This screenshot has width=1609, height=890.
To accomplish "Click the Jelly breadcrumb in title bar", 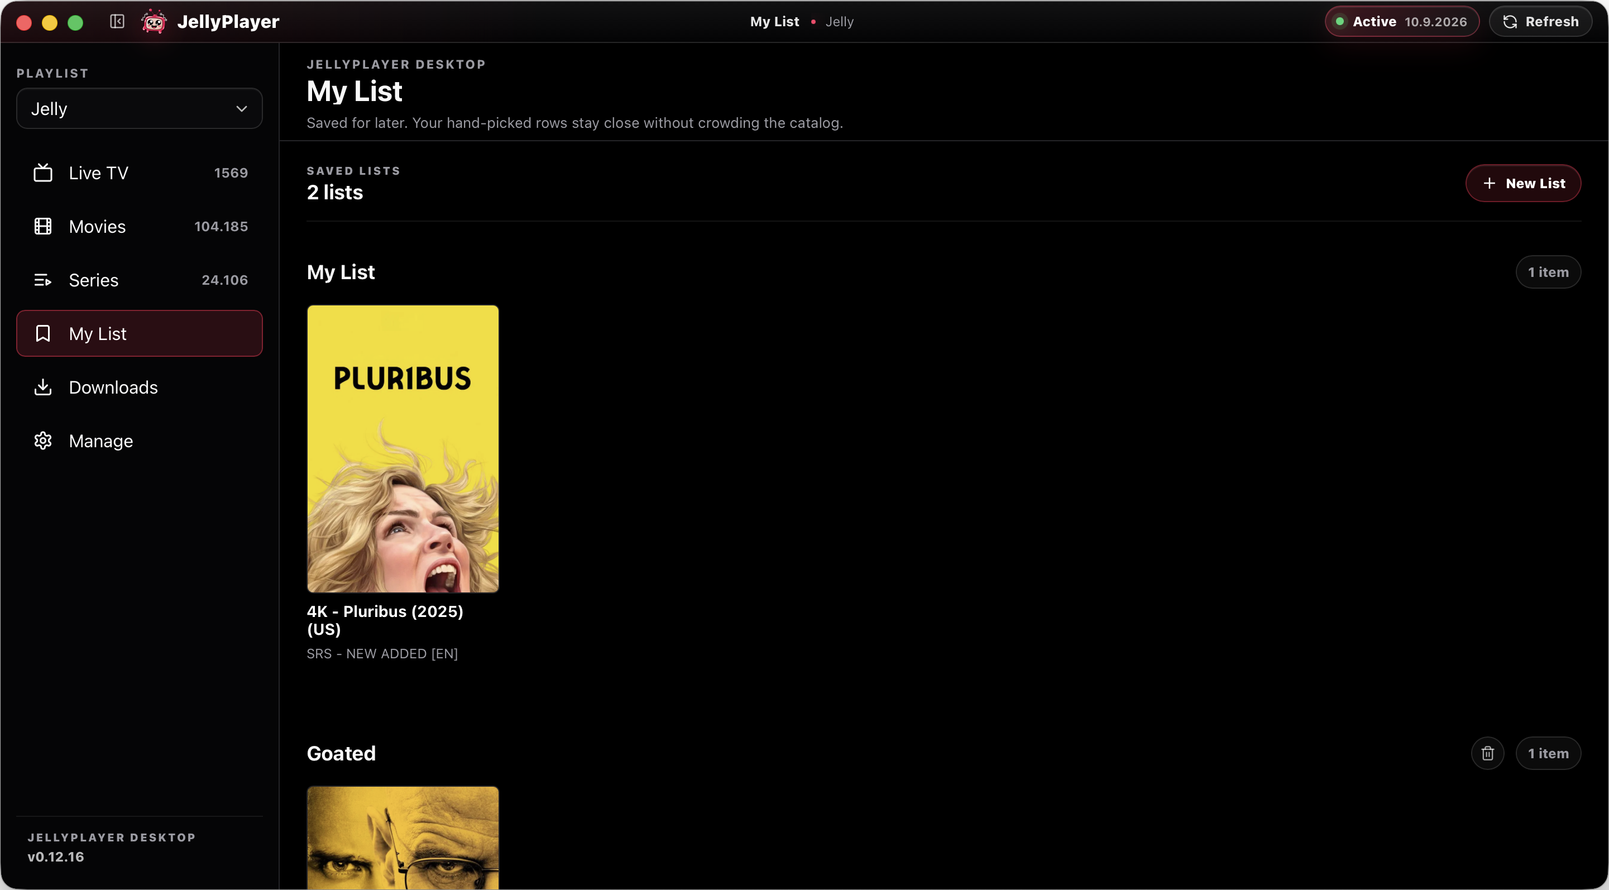I will point(840,22).
